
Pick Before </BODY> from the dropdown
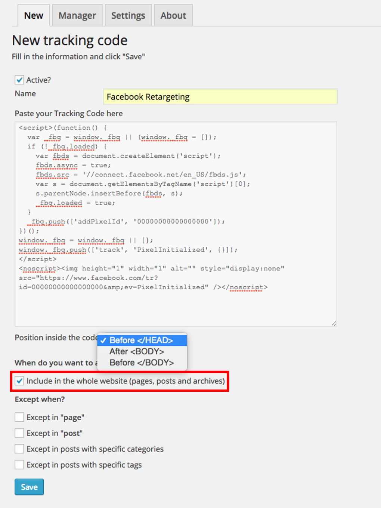(142, 362)
